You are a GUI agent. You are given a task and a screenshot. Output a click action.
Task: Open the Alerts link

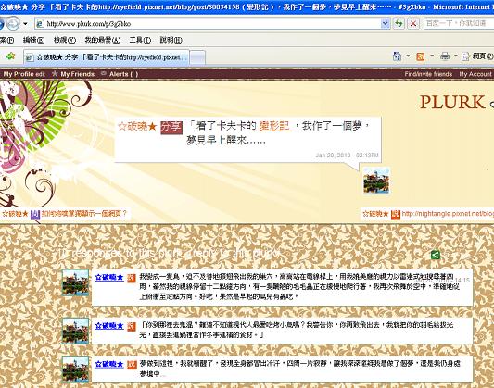pos(123,74)
